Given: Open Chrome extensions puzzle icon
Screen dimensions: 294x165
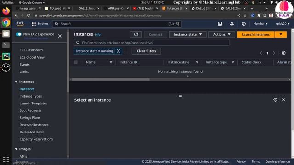Looking at the screenshot, I should pyautogui.click(x=259, y=15).
